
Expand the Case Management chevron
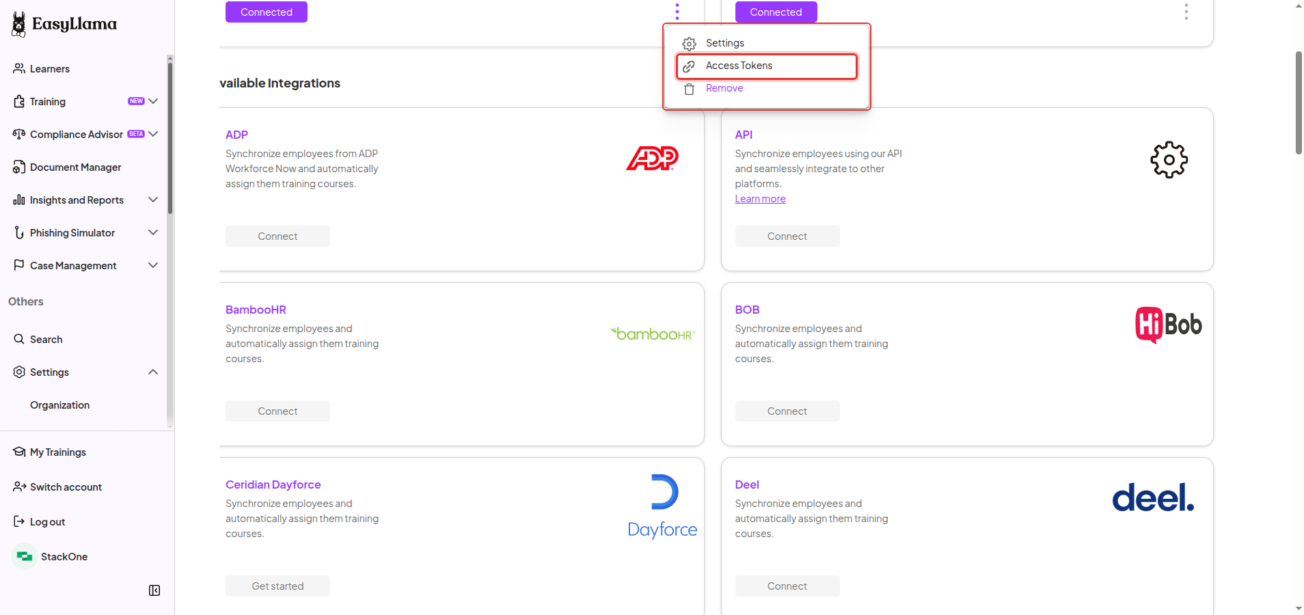(153, 265)
